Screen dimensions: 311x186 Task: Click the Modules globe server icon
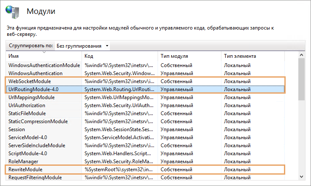tap(14, 11)
